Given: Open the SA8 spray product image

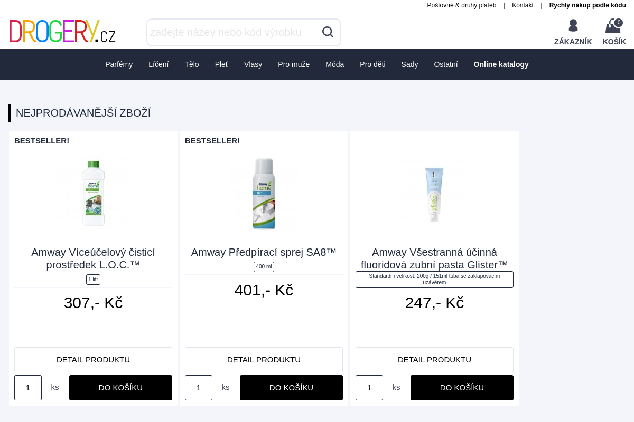Looking at the screenshot, I should coord(264,193).
